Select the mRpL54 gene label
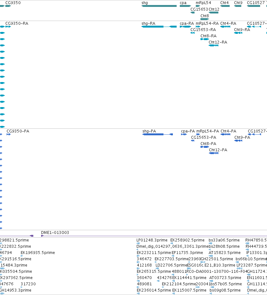267x295 pixels. 204,3
